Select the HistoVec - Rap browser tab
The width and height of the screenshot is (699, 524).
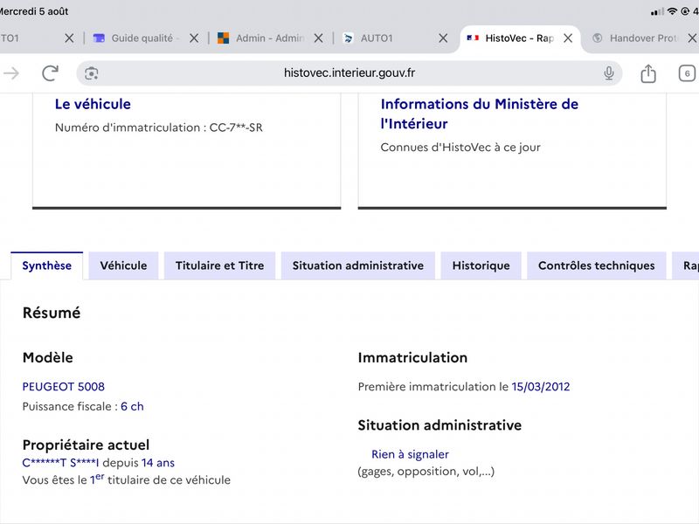[519, 38]
